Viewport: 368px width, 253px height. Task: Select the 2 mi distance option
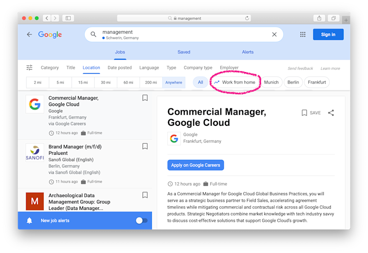[38, 83]
